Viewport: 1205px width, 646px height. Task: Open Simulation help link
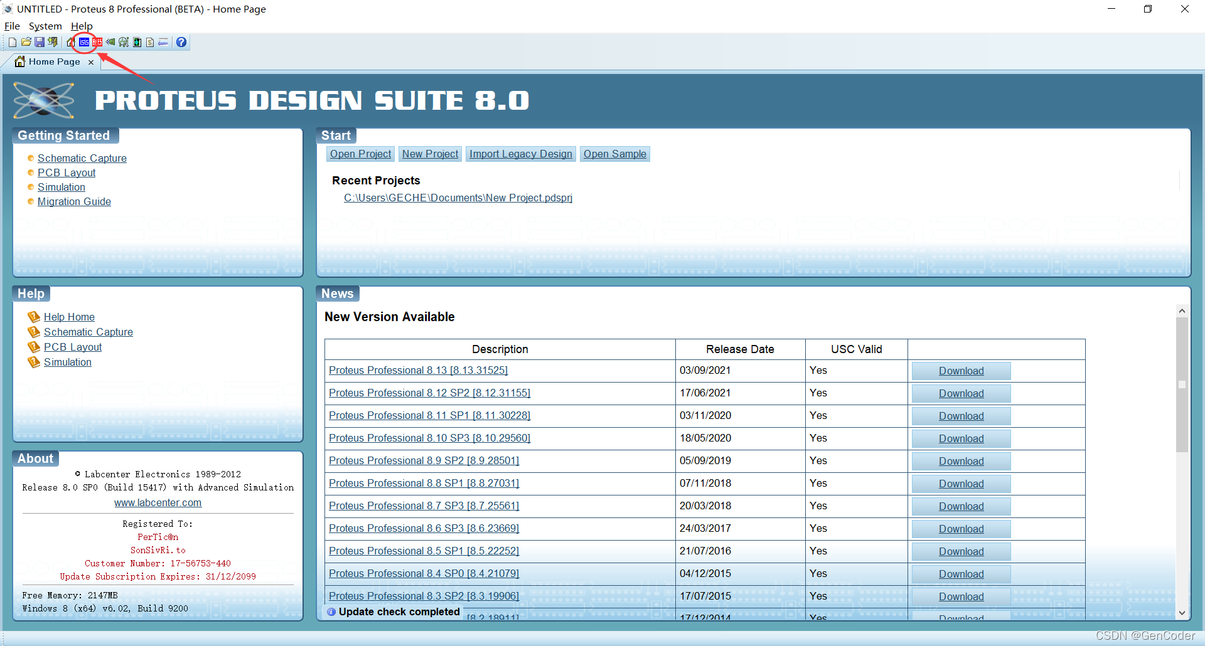(68, 362)
